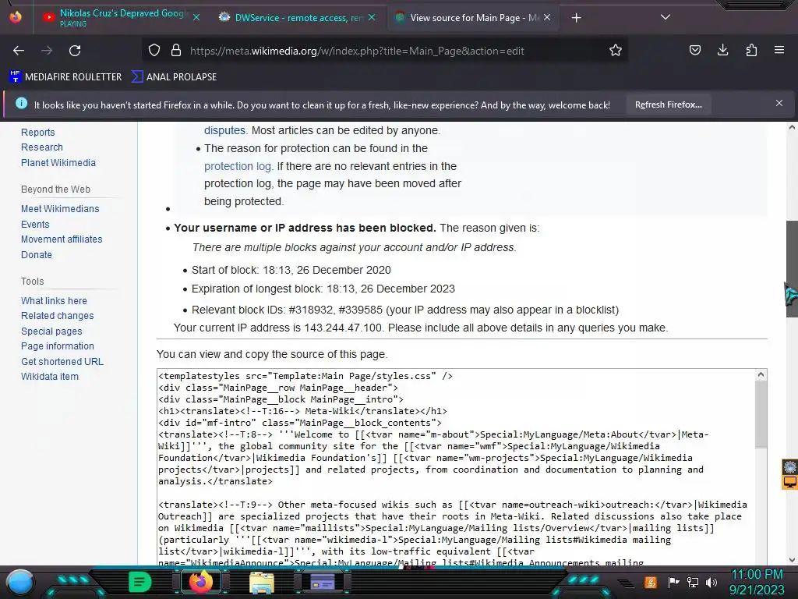
Task: Open the MEDIAFIRE ROULETTER bookmark
Action: [x=65, y=77]
